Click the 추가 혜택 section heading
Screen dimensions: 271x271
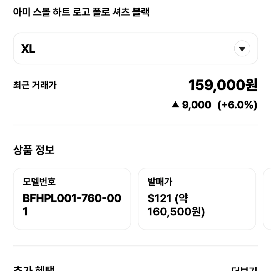(34, 268)
